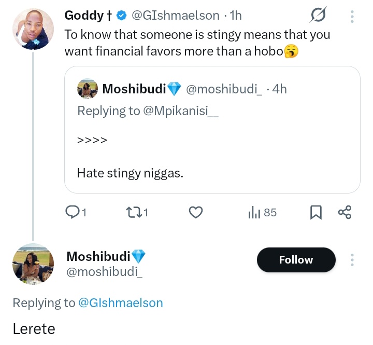Tap the @GIshmaelson handle in the header
The width and height of the screenshot is (373, 345).
176,16
